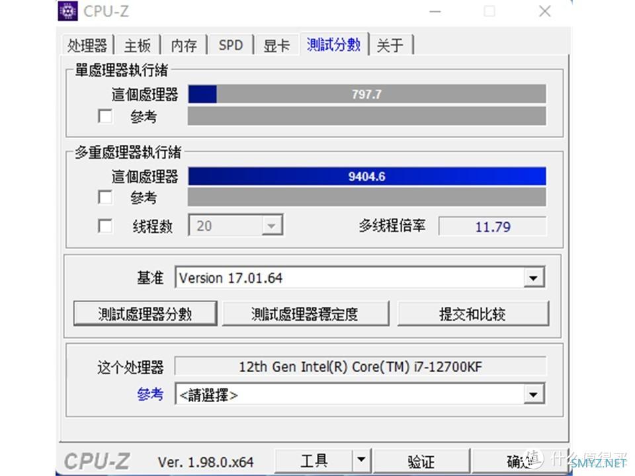This screenshot has height=476, width=635.
Task: Enable single-thread 參考 checkbox
Action: tap(105, 116)
